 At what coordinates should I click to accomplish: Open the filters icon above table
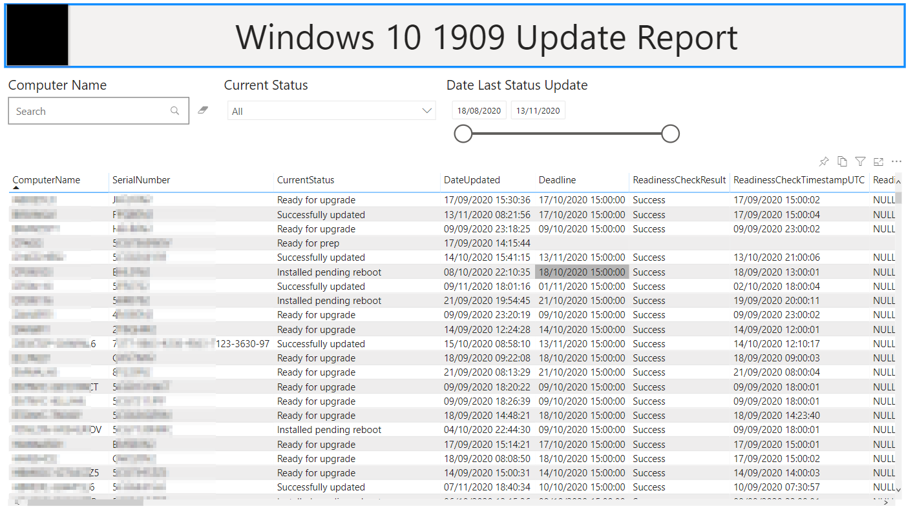[860, 162]
